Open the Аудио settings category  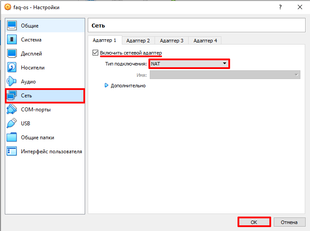(45, 82)
